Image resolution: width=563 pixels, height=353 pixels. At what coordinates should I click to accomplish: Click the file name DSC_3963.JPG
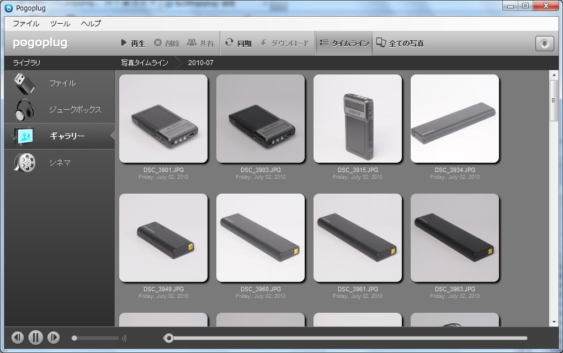tap(455, 289)
